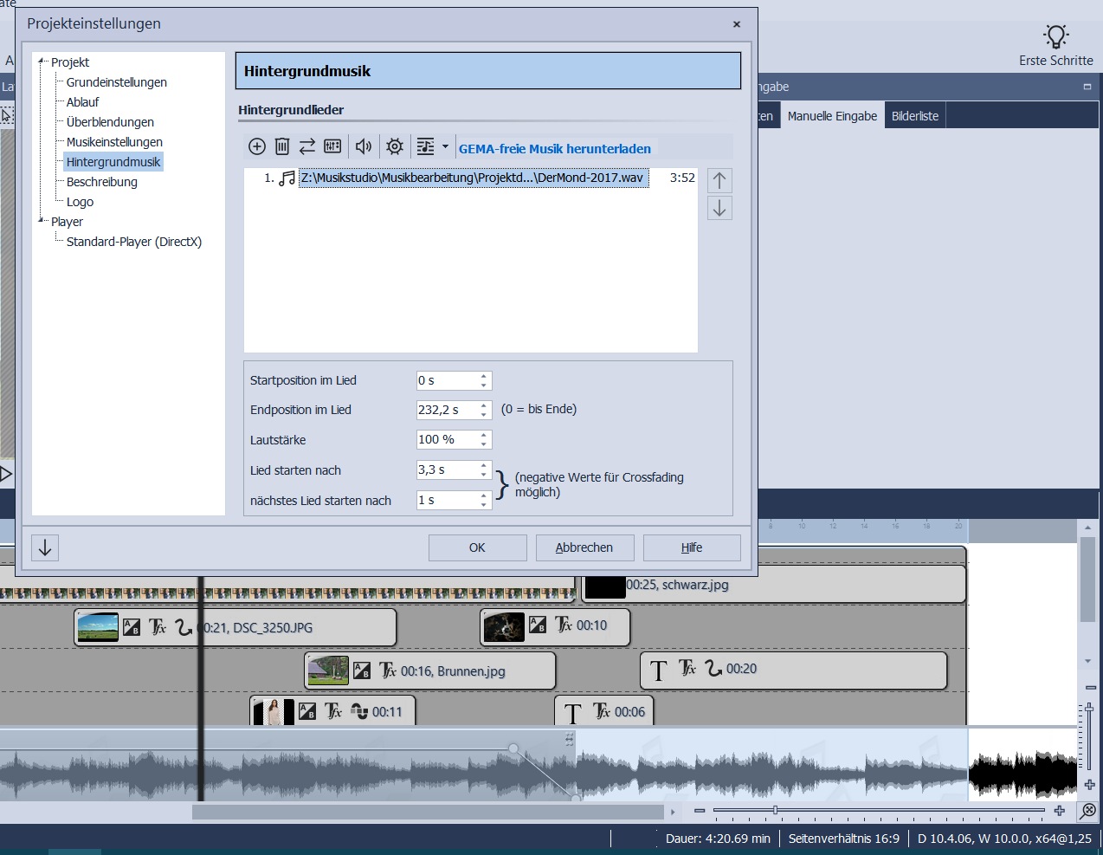The height and width of the screenshot is (855, 1103).
Task: Collapse the Projekt tree node
Action: (41, 62)
